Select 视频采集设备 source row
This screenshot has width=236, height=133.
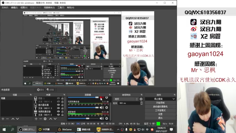point(49,111)
